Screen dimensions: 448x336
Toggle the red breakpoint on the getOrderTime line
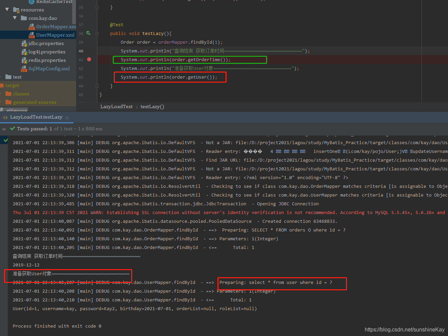pyautogui.click(x=89, y=59)
